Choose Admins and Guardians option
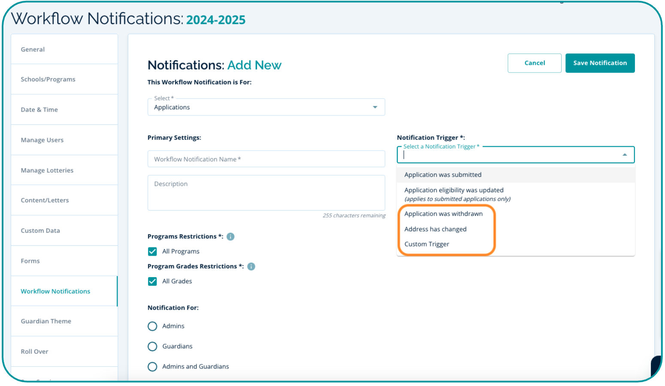The width and height of the screenshot is (665, 386). (152, 367)
